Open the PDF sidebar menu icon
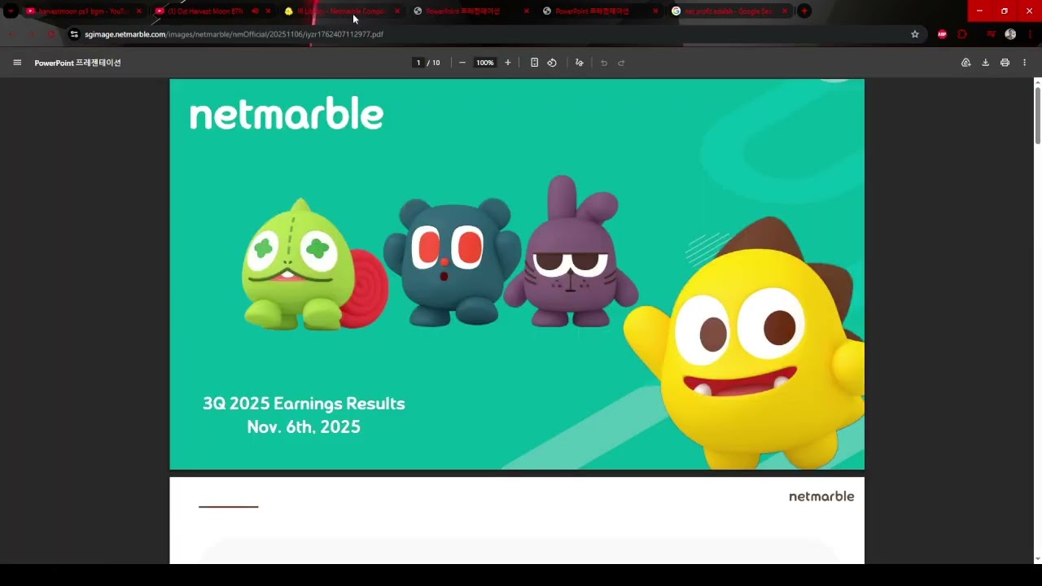 [x=17, y=63]
